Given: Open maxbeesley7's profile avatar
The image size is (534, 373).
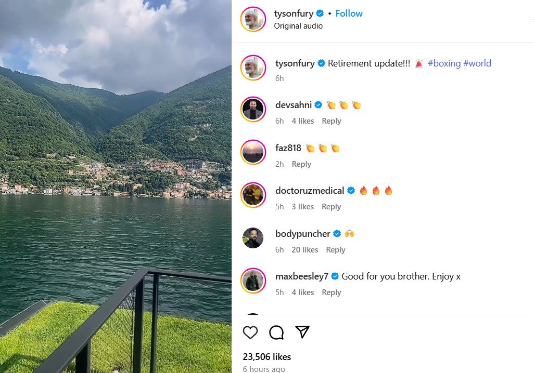Looking at the screenshot, I should click(x=253, y=281).
